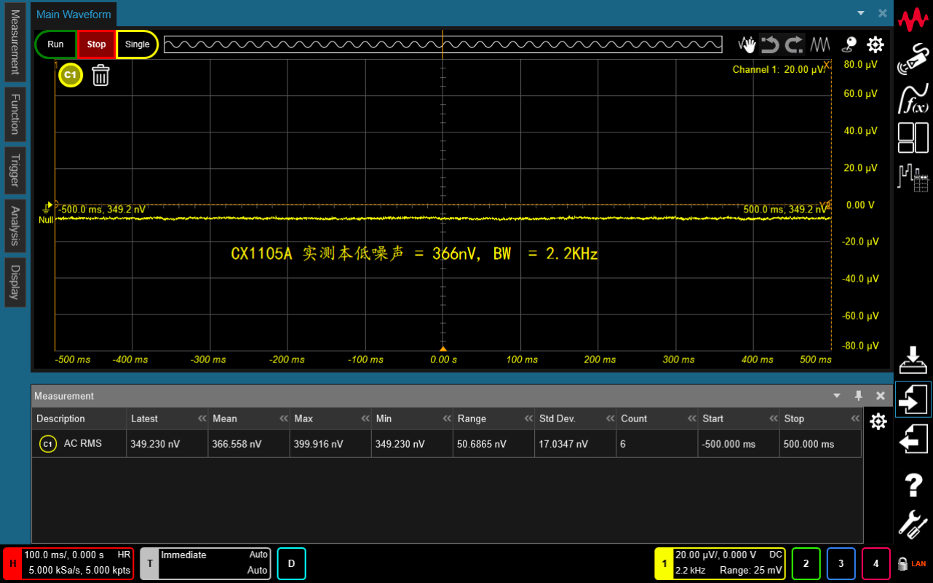The height and width of the screenshot is (583, 933).
Task: Open the window layout icon in right sidebar
Action: [x=913, y=138]
